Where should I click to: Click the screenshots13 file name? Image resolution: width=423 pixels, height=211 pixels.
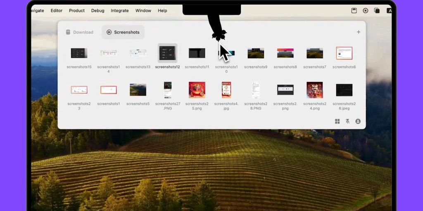(138, 67)
